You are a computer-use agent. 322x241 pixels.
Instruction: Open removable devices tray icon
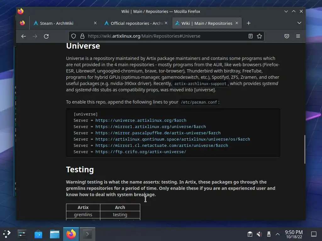(x=269, y=234)
